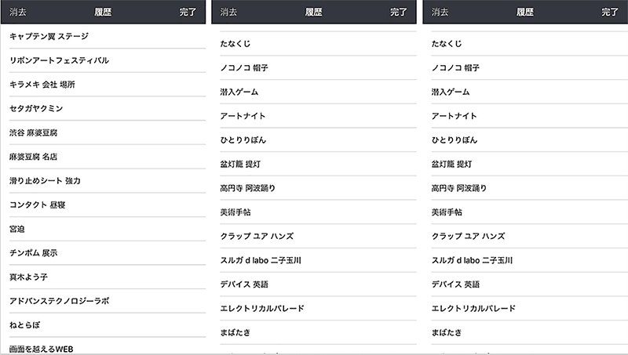Tap 消去 in the leftmost history panel
The height and width of the screenshot is (355, 628).
19,13
